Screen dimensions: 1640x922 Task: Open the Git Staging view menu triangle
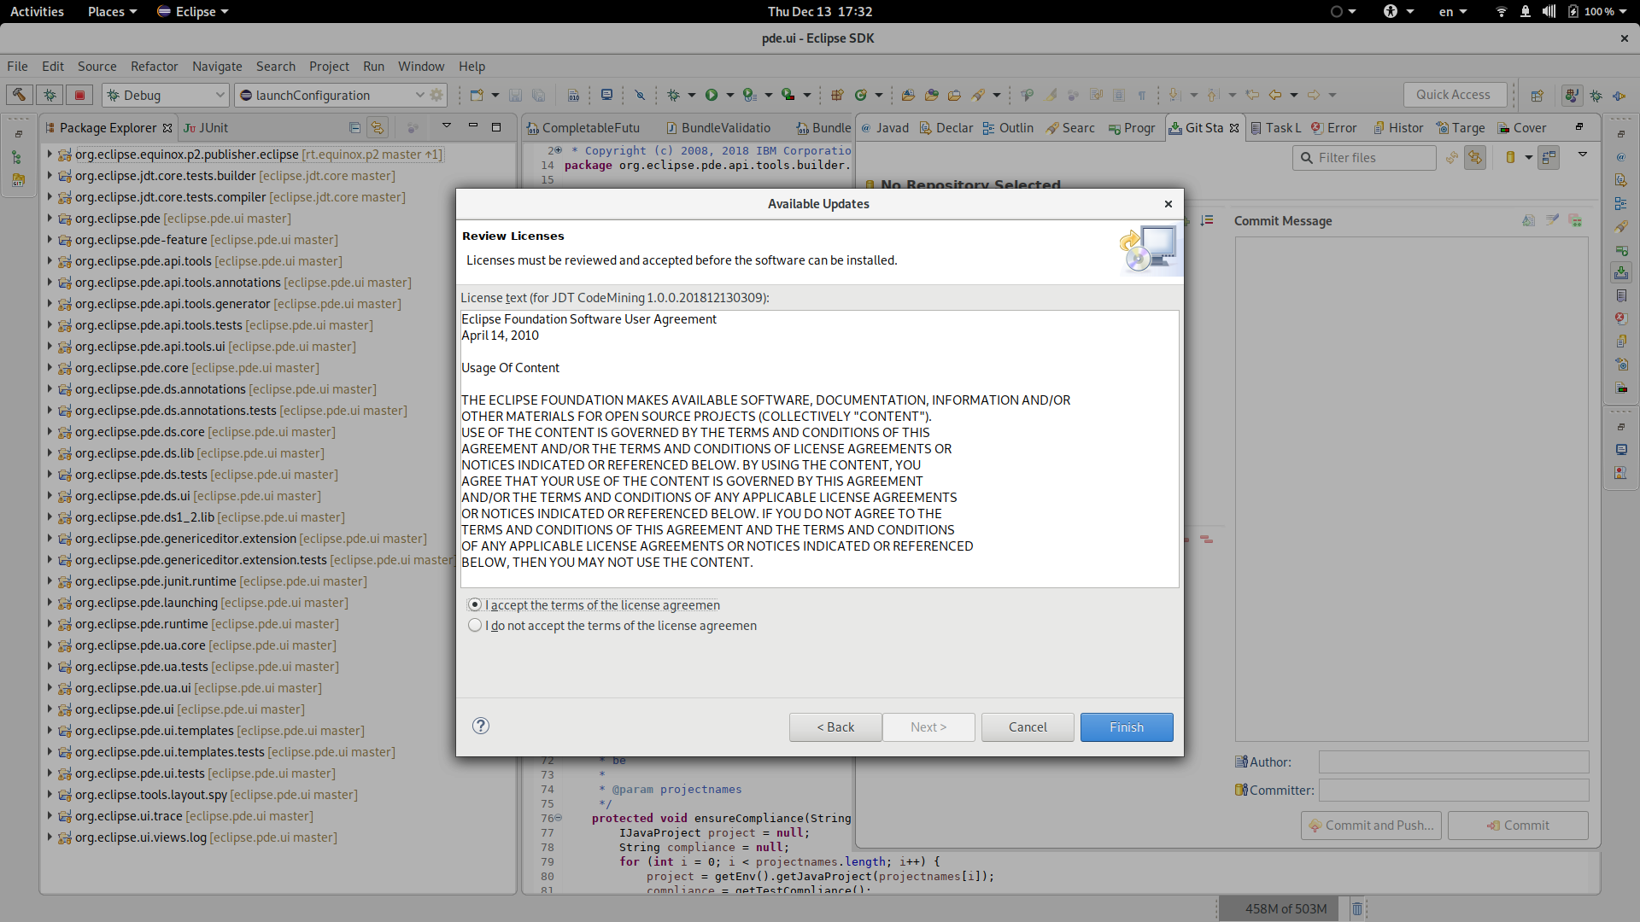pos(1582,155)
